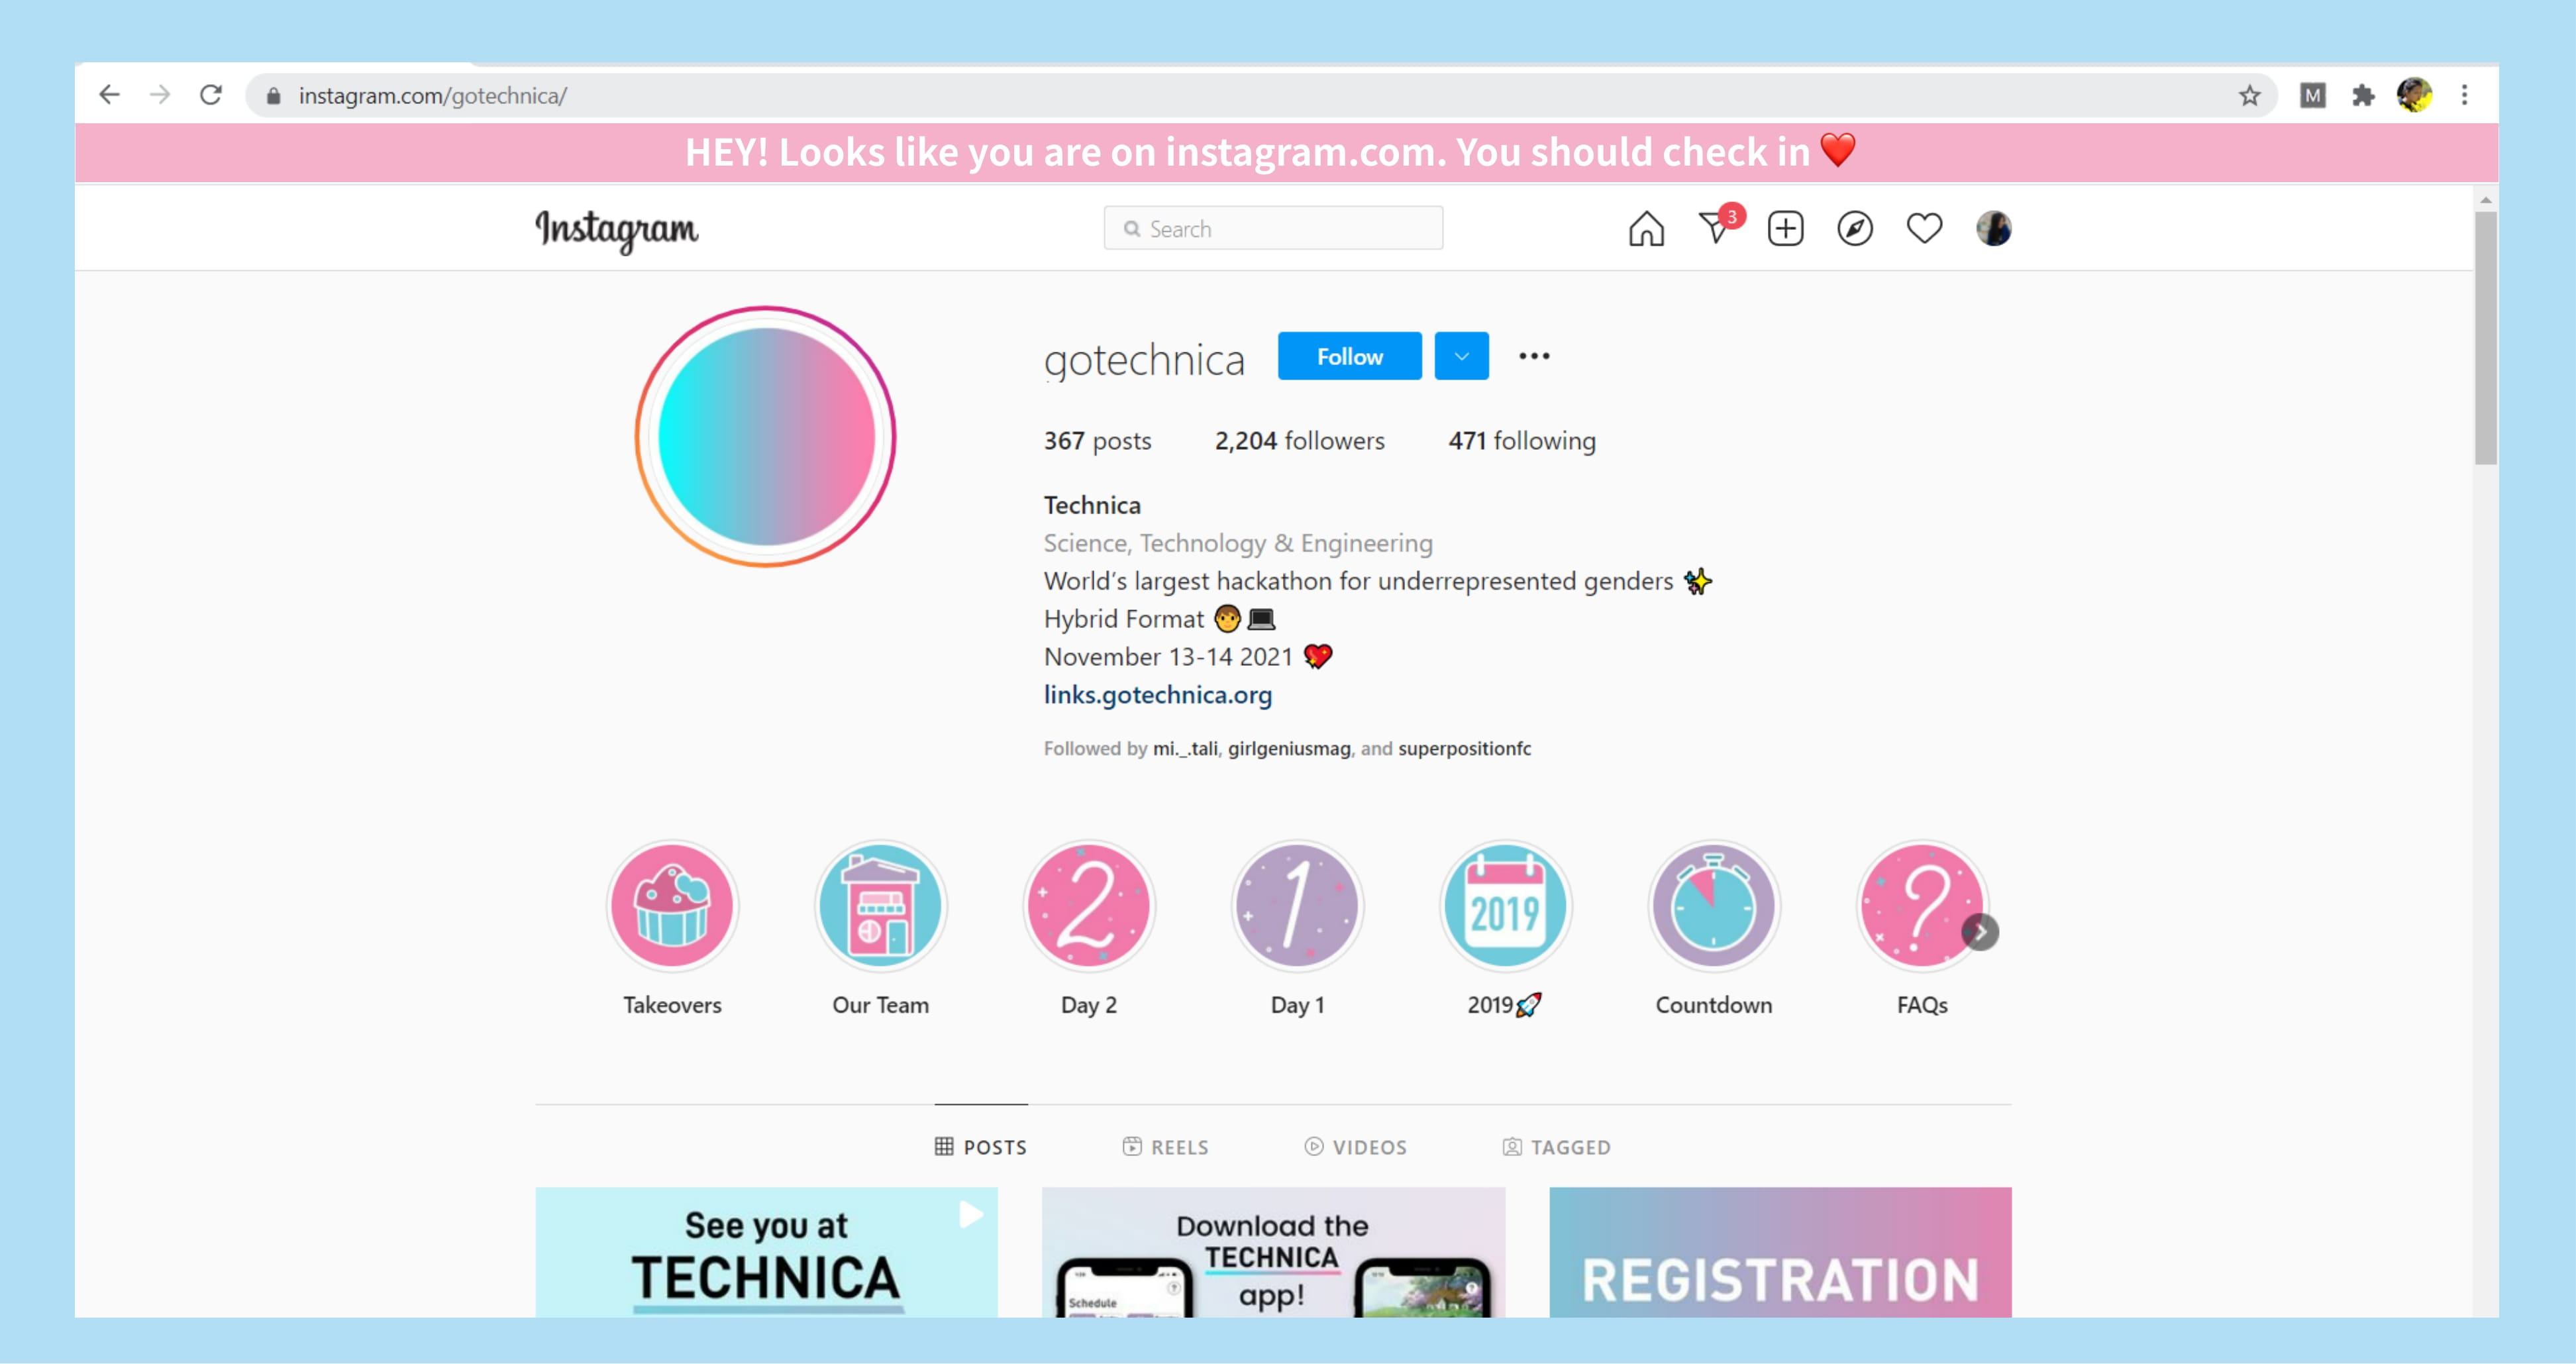Open the links.gotechnica.org link
Image resolution: width=2576 pixels, height=1364 pixels.
pos(1157,694)
